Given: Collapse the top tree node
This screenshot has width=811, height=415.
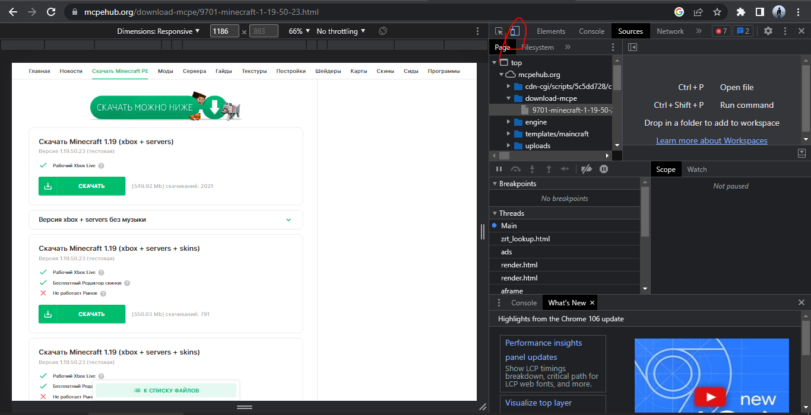Looking at the screenshot, I should (495, 63).
